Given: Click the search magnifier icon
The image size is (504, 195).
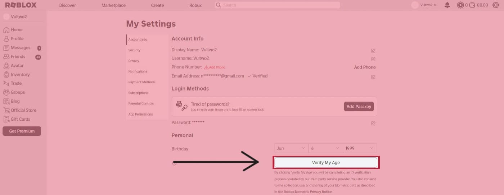Looking at the screenshot, I should coord(218,5).
